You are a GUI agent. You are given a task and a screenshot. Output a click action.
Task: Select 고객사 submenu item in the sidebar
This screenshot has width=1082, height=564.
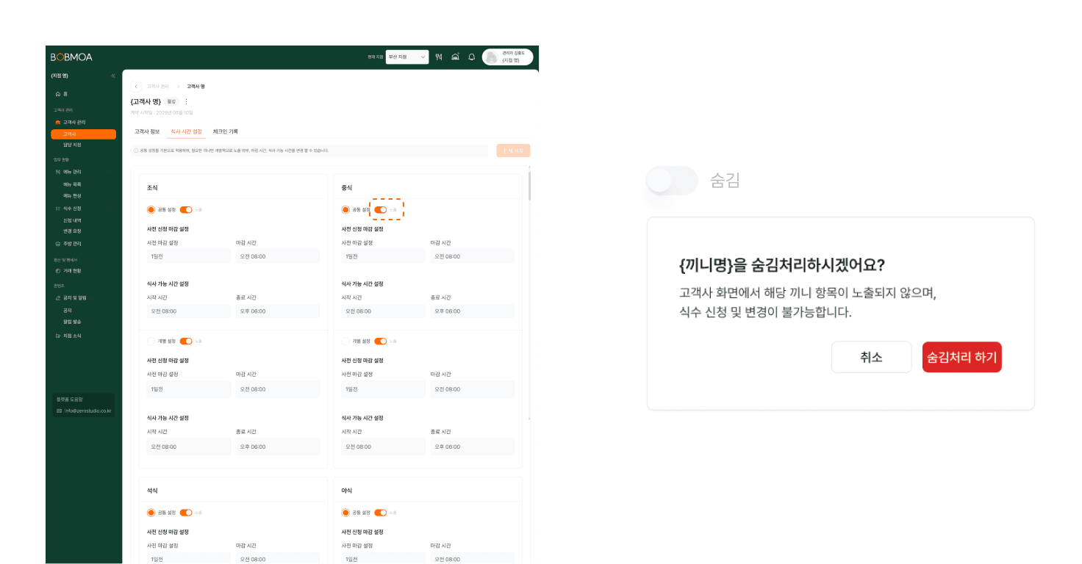click(x=83, y=134)
